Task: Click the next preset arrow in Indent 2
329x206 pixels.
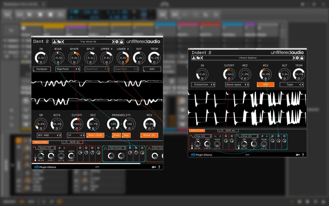Action: tap(293, 58)
